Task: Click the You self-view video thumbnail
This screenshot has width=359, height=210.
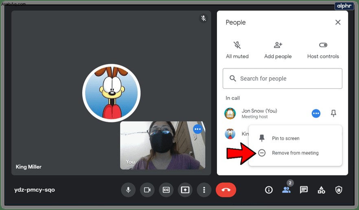Action: point(162,145)
